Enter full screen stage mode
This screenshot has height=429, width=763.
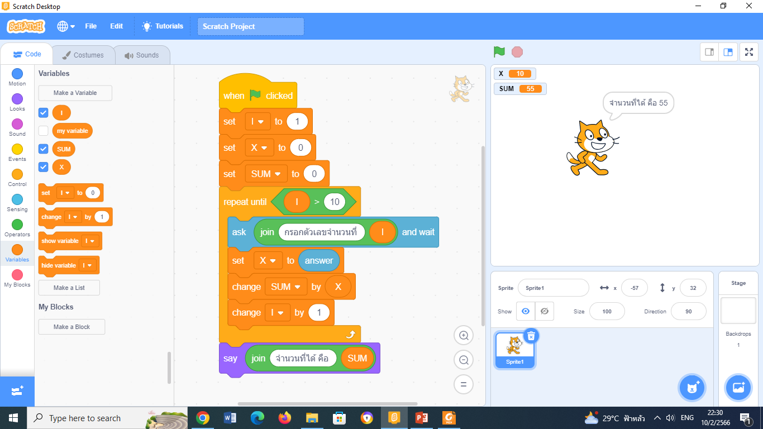pos(749,52)
